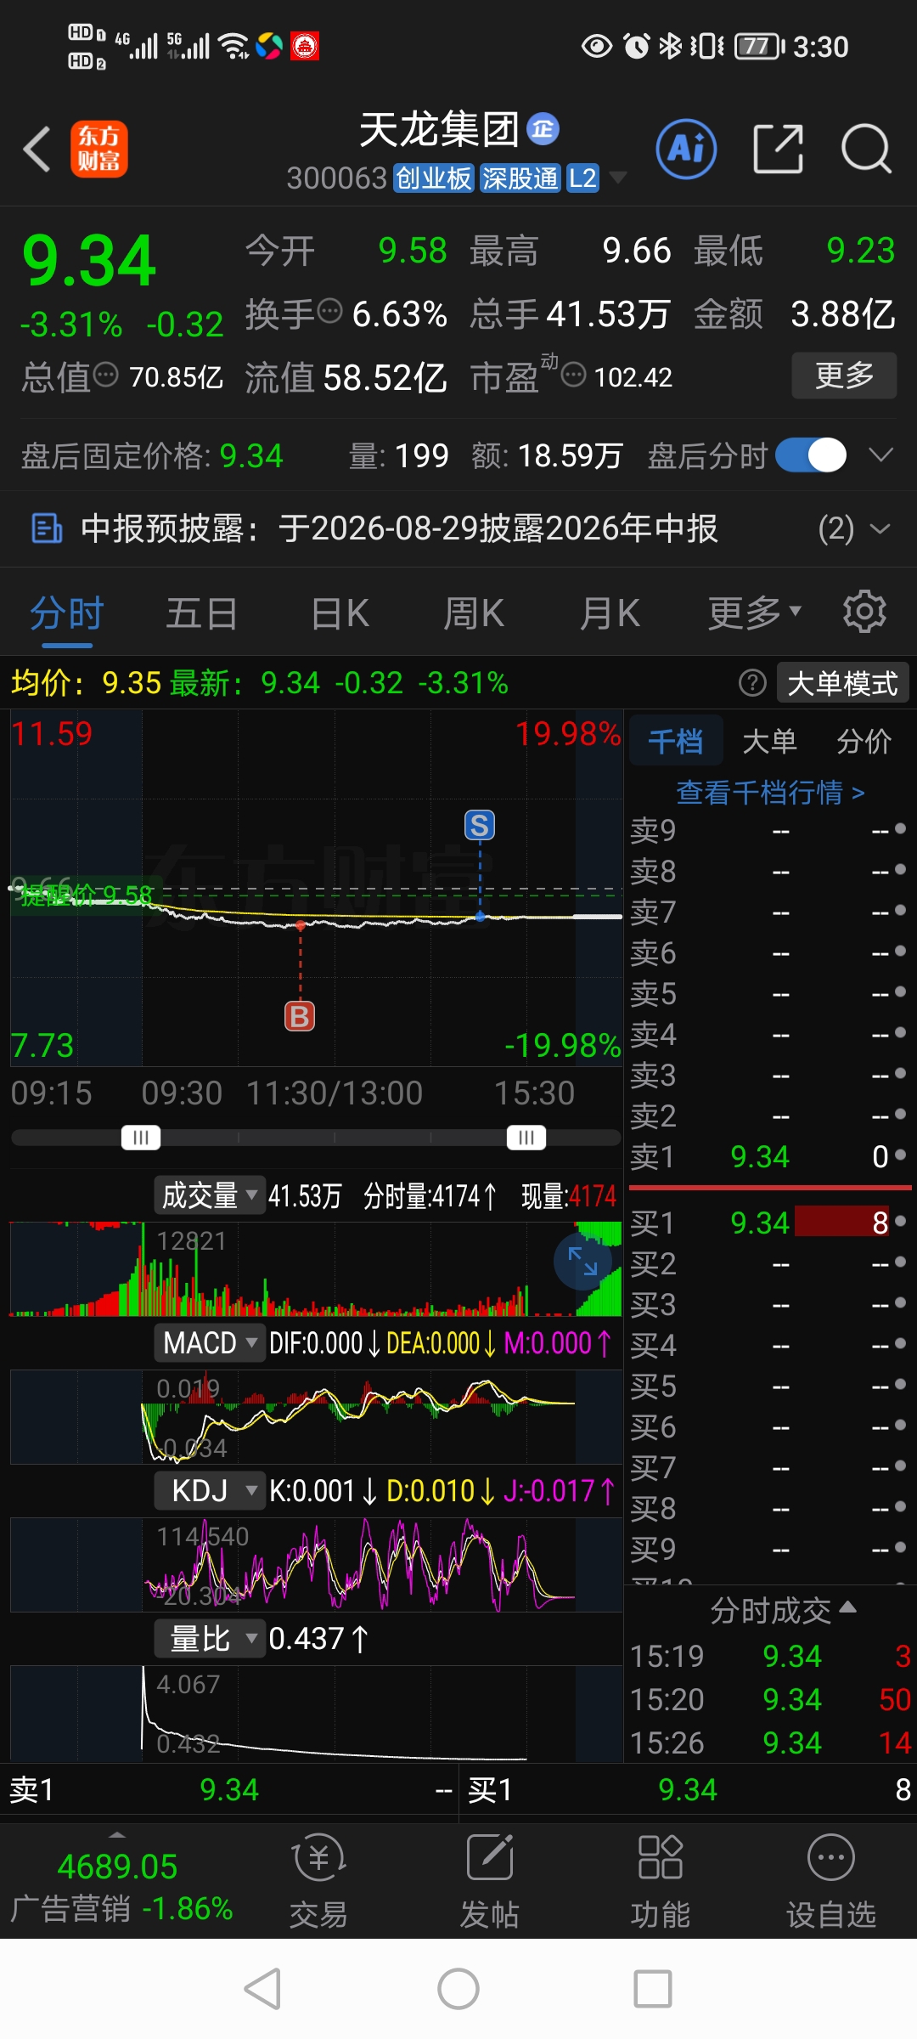Tap the 创业板 tag
This screenshot has width=917, height=2039.
pyautogui.click(x=433, y=178)
